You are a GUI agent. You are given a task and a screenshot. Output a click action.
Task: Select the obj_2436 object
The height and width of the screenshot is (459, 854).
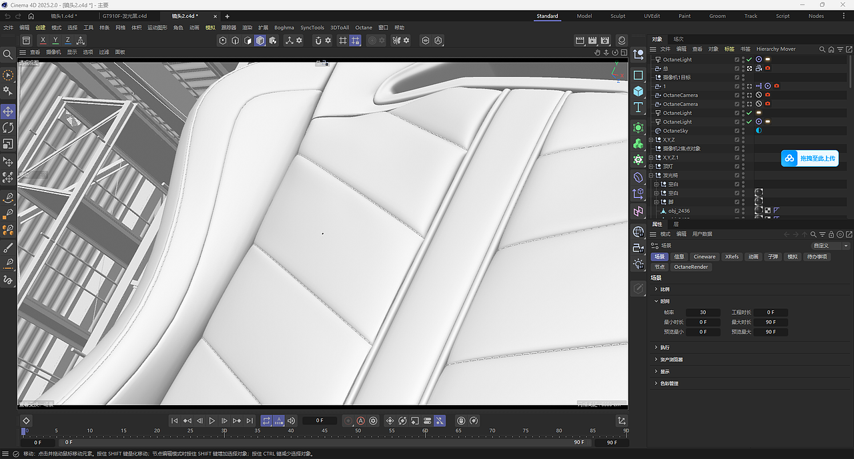(679, 211)
